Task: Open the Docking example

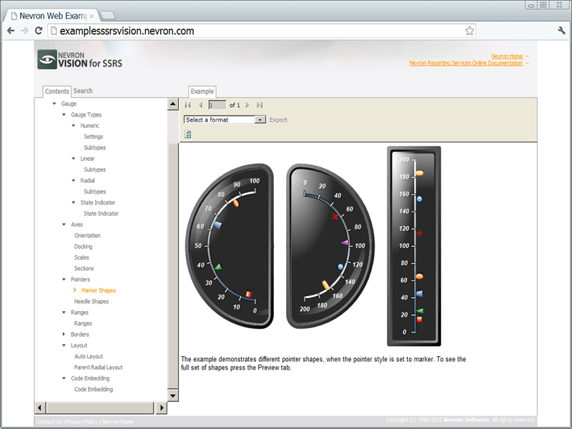Action: 83,246
